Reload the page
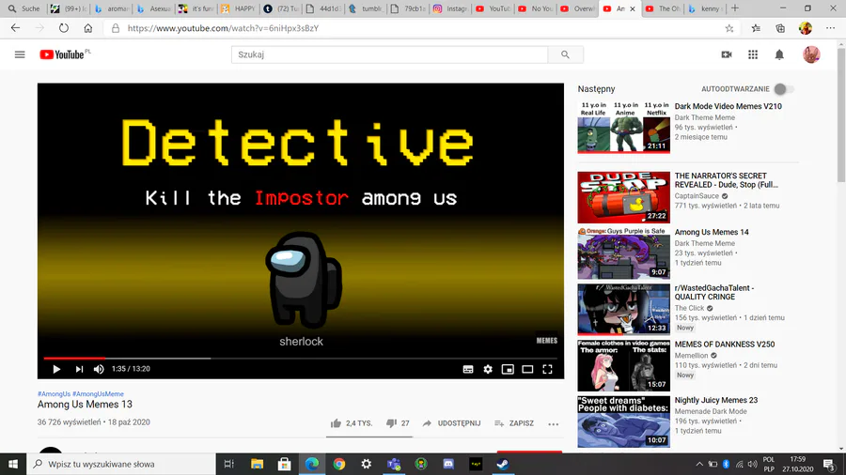 pyautogui.click(x=64, y=28)
